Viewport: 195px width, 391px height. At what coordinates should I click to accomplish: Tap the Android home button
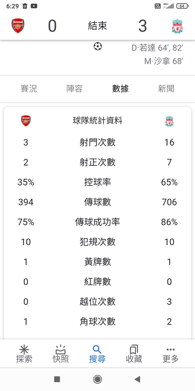coord(97,379)
